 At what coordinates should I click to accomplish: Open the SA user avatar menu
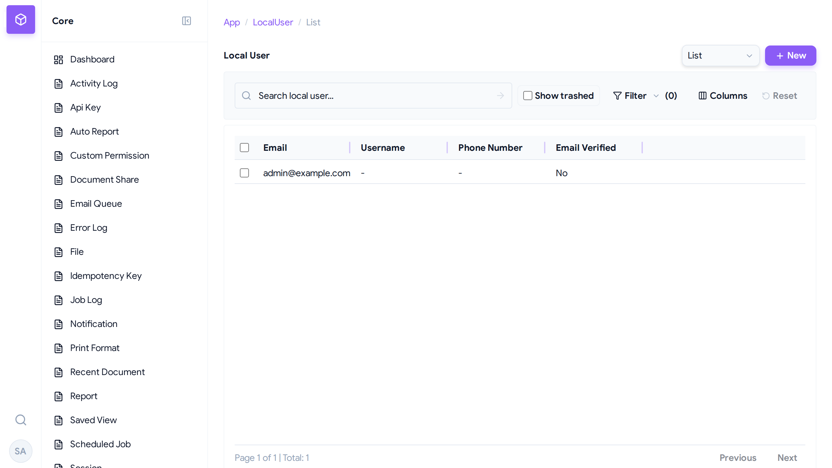[20, 451]
